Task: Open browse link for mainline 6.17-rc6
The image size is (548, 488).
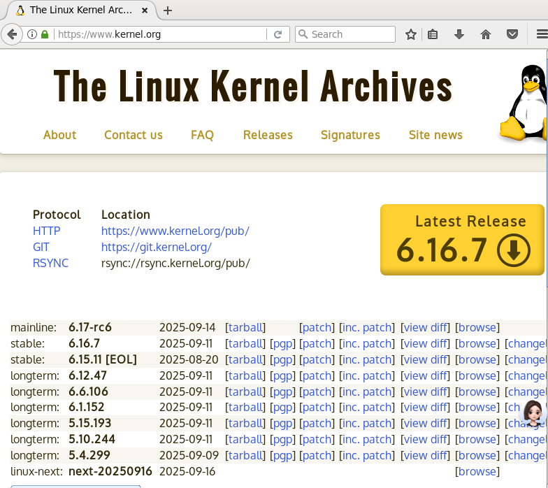Action: pos(477,327)
